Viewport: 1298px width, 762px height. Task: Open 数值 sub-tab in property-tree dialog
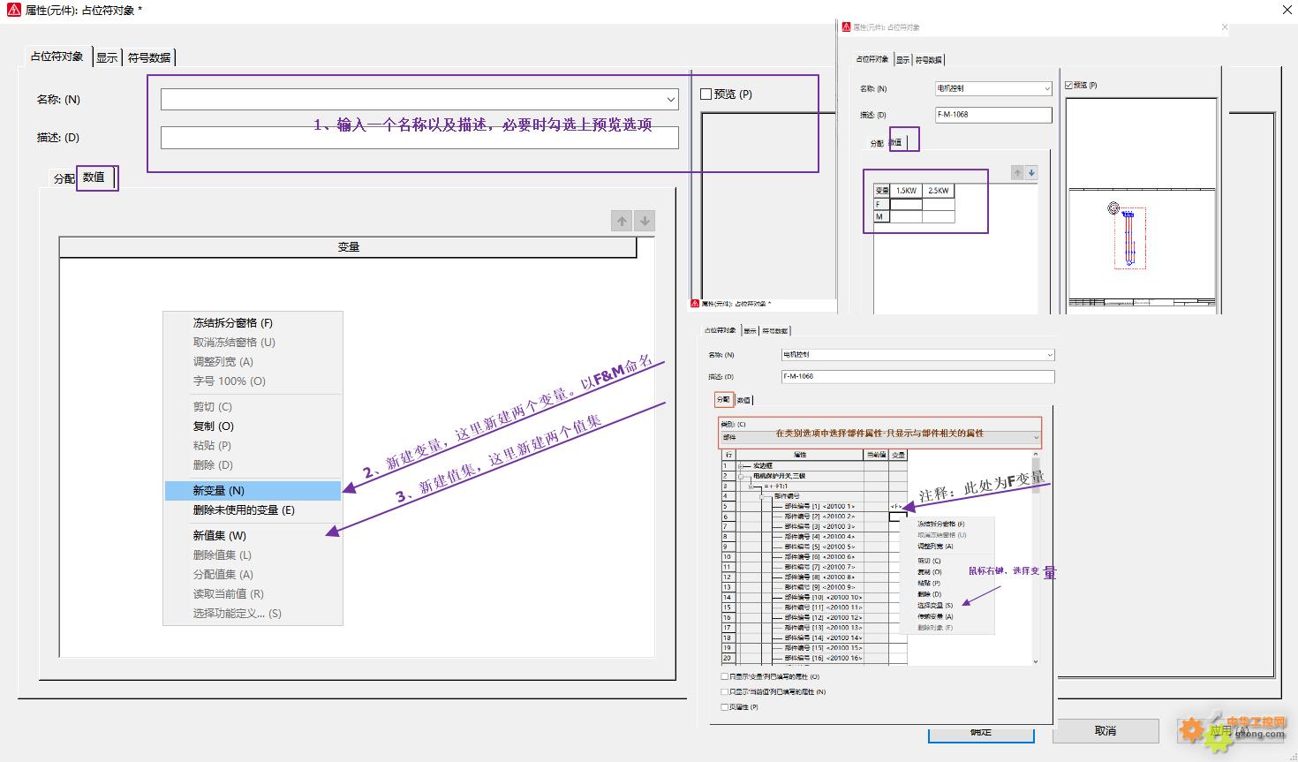[x=743, y=401]
